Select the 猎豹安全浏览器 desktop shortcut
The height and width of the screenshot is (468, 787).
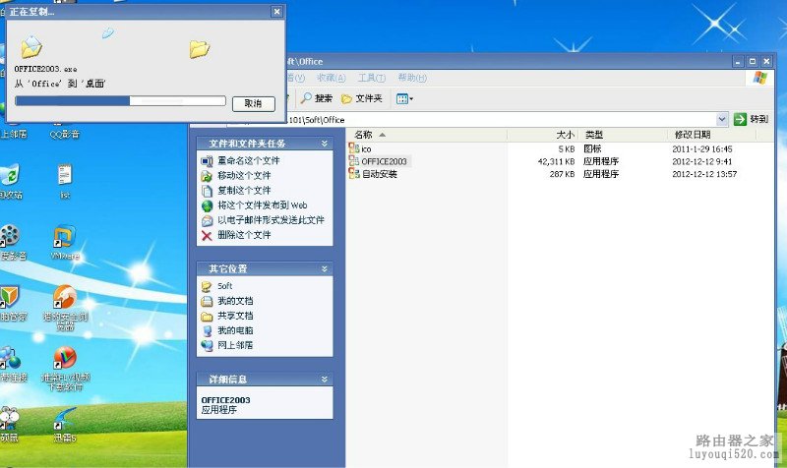(x=65, y=307)
